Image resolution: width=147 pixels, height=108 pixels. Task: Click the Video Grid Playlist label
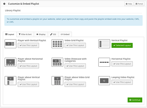pos(74,40)
